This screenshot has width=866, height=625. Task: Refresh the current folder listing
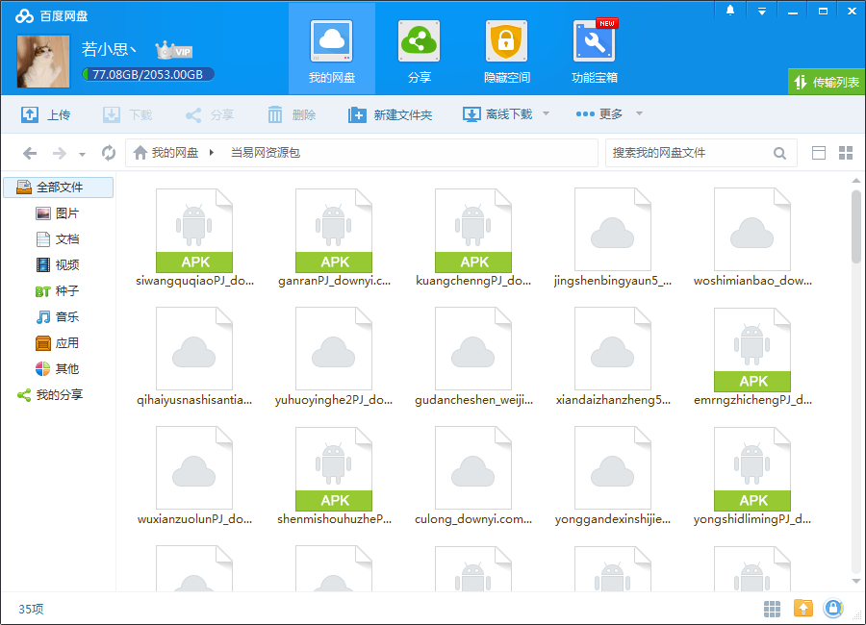pos(109,153)
